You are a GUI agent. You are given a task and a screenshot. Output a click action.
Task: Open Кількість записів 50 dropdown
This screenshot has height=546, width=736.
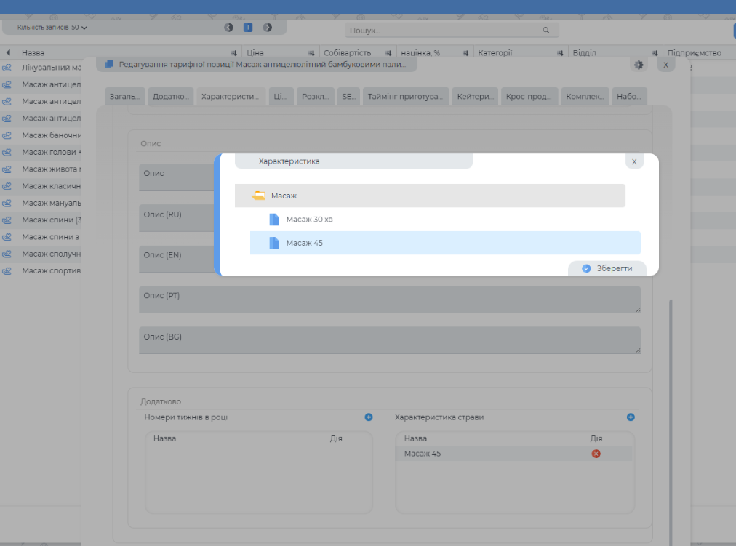point(52,28)
